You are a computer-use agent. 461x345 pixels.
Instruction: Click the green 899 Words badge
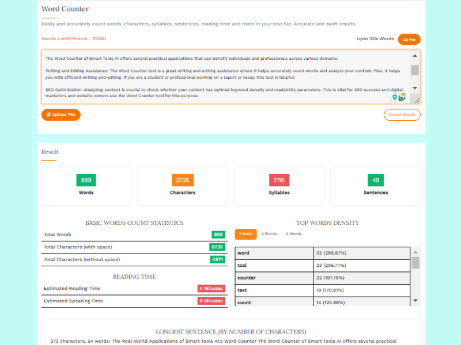pos(86,180)
